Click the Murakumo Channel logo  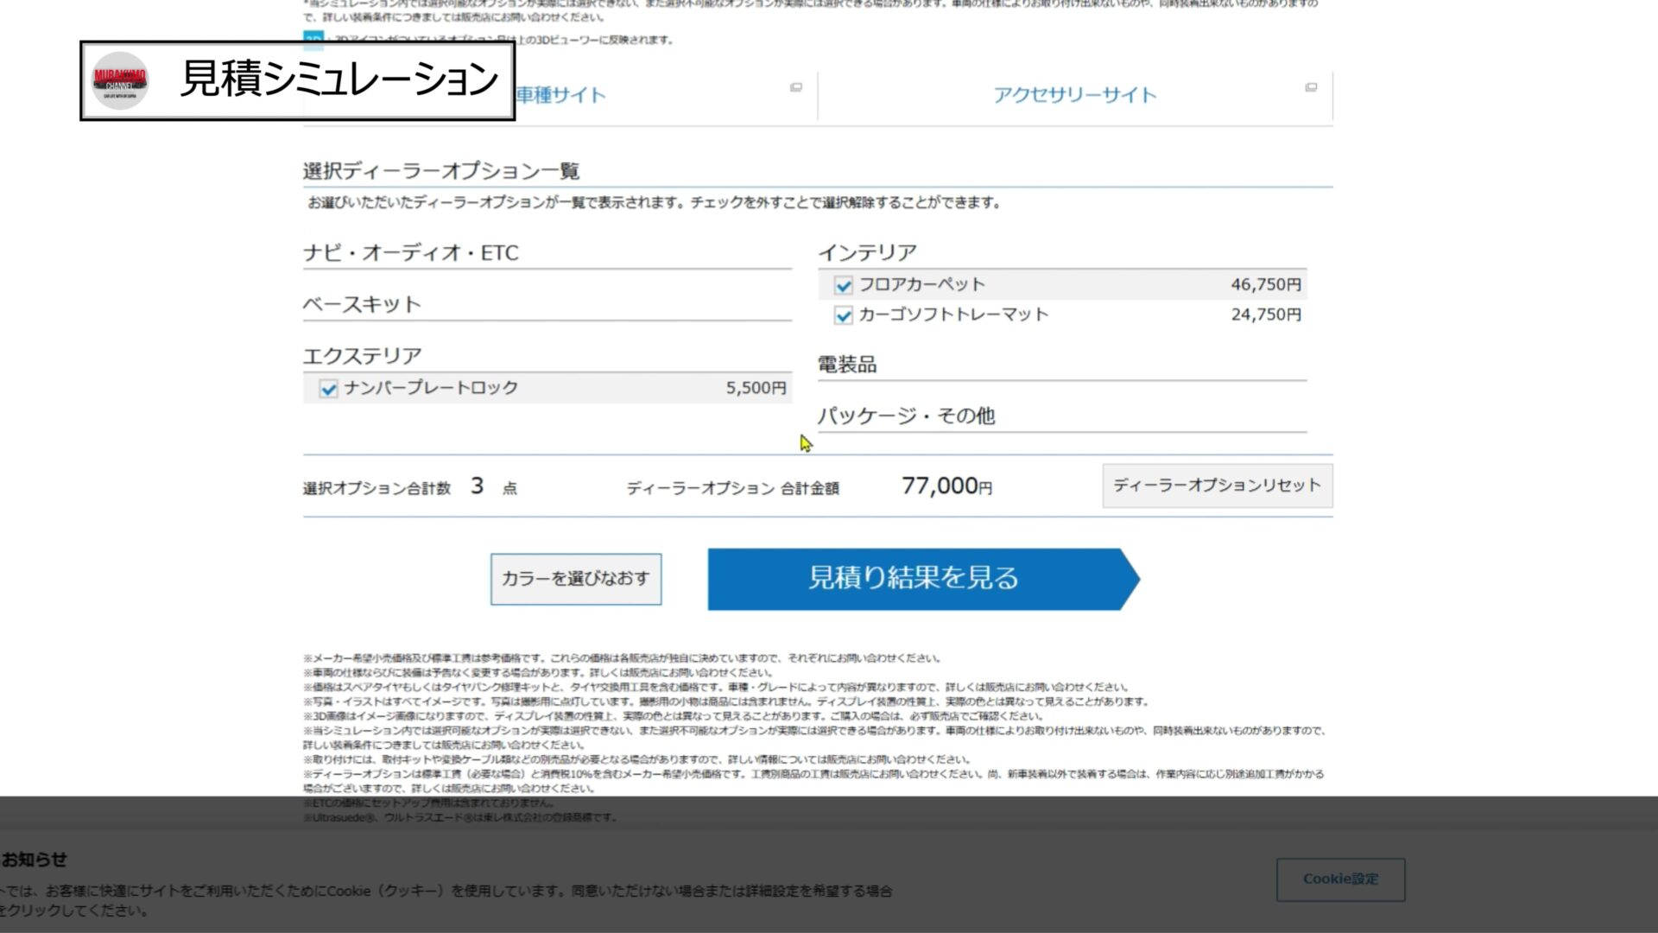(x=120, y=80)
